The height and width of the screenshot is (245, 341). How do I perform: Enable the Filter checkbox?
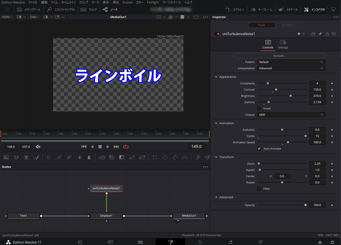tap(259, 189)
